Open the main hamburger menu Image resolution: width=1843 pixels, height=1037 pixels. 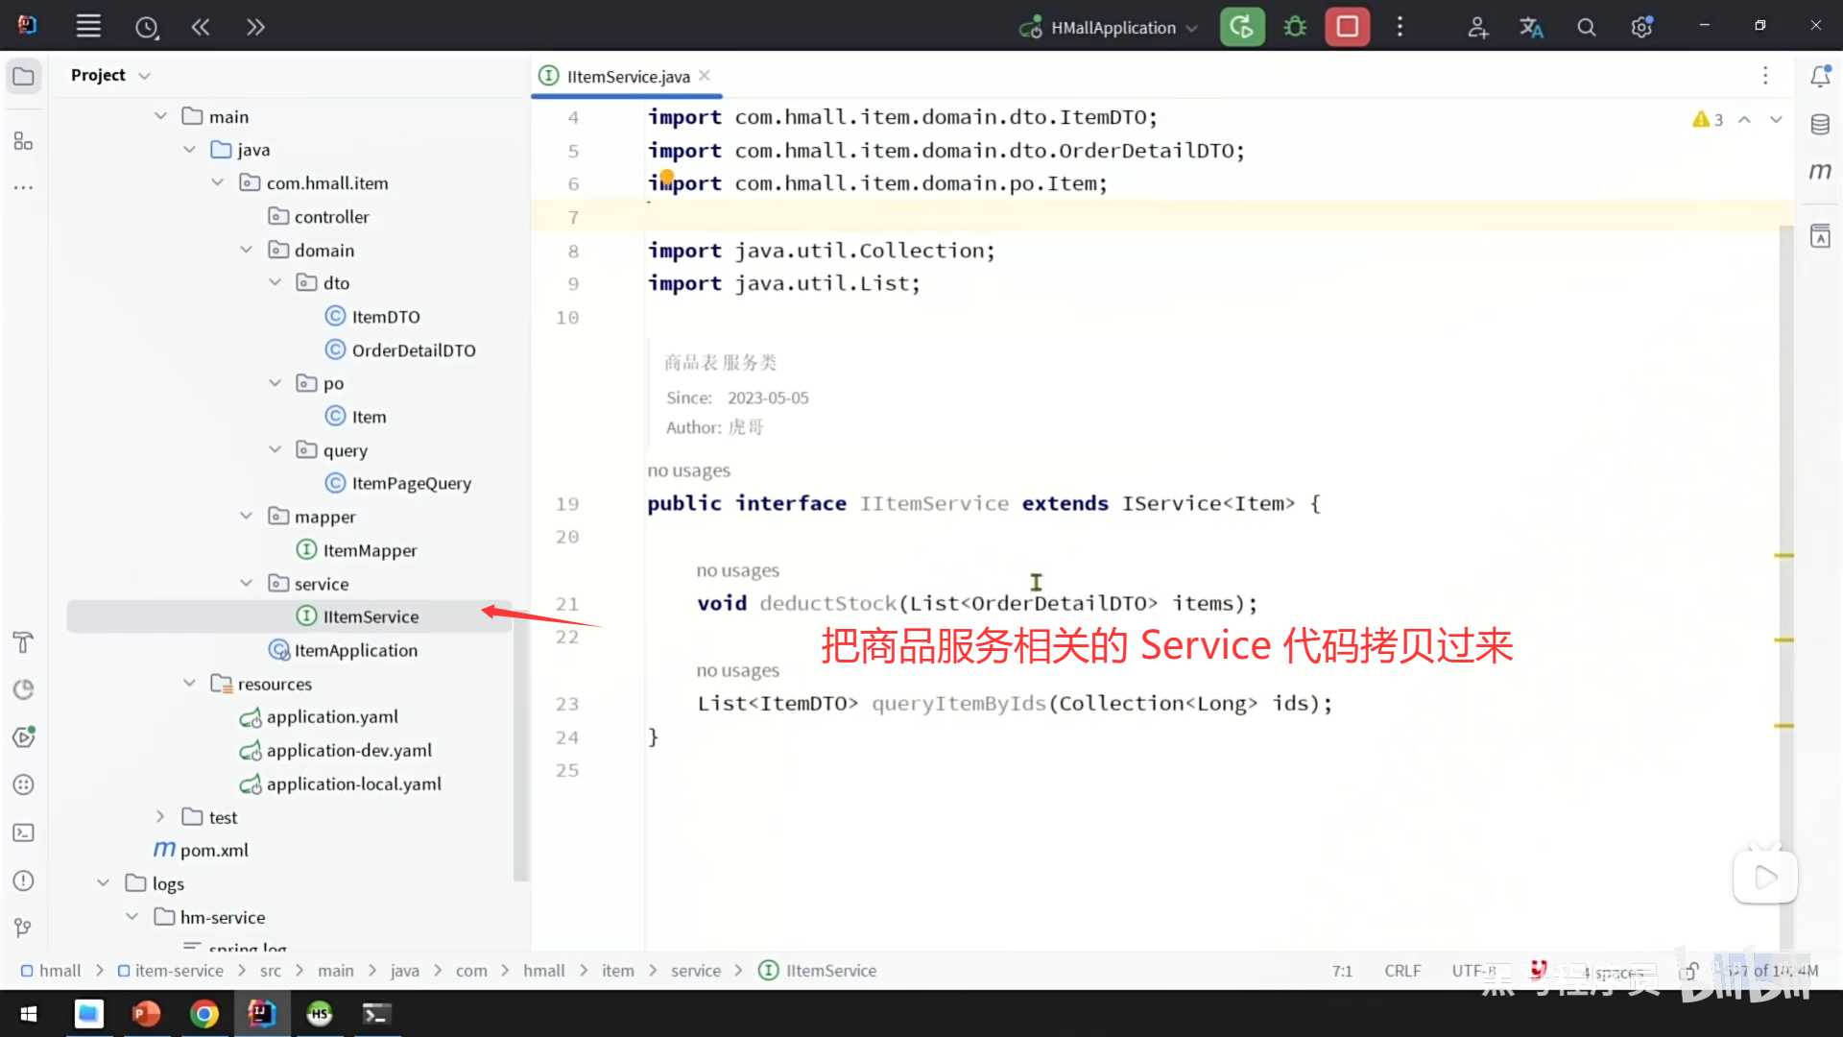(88, 27)
